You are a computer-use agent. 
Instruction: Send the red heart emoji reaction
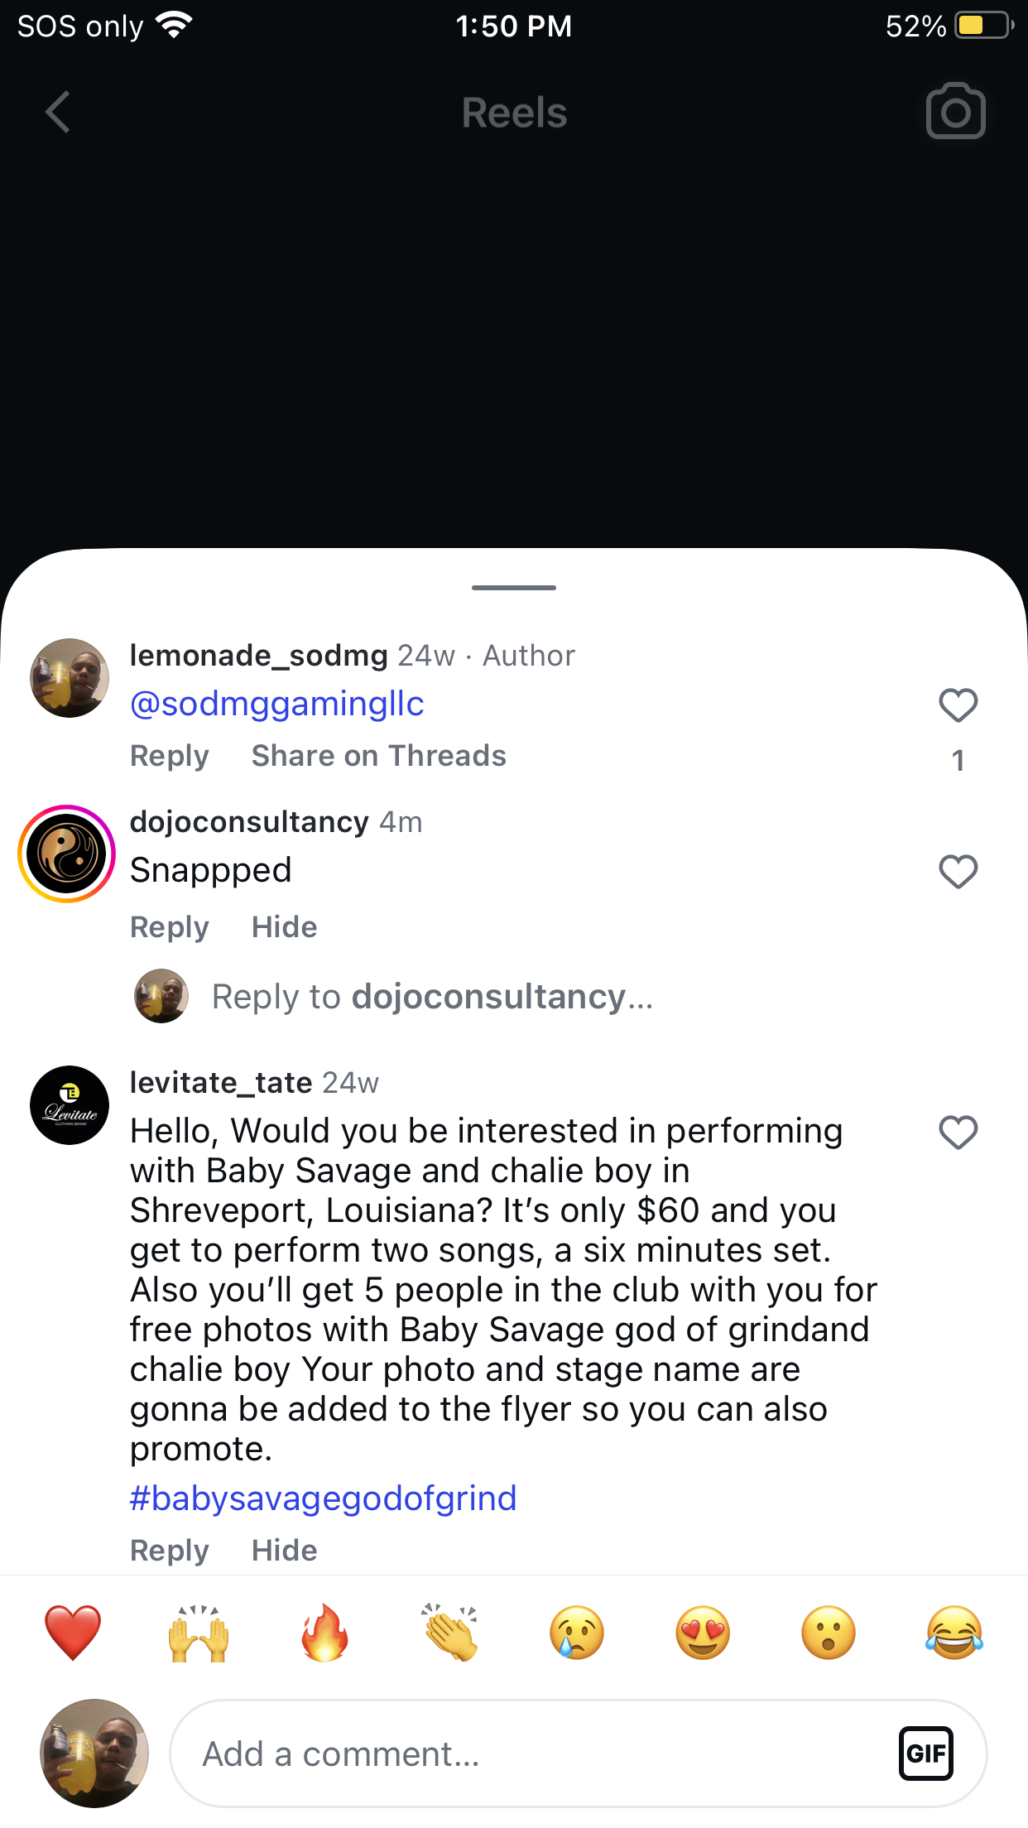(73, 1633)
